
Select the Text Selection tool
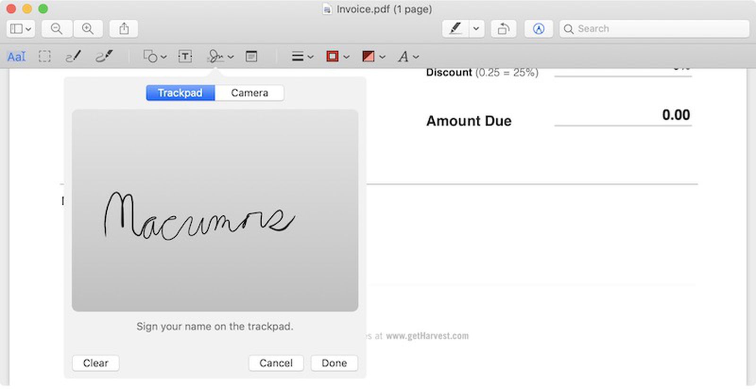pos(16,57)
